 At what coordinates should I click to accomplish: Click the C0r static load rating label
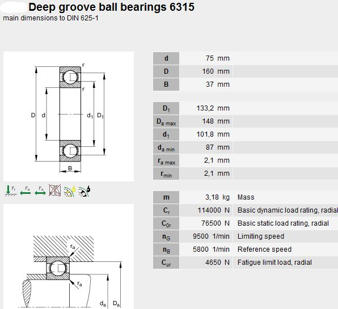pyautogui.click(x=166, y=223)
